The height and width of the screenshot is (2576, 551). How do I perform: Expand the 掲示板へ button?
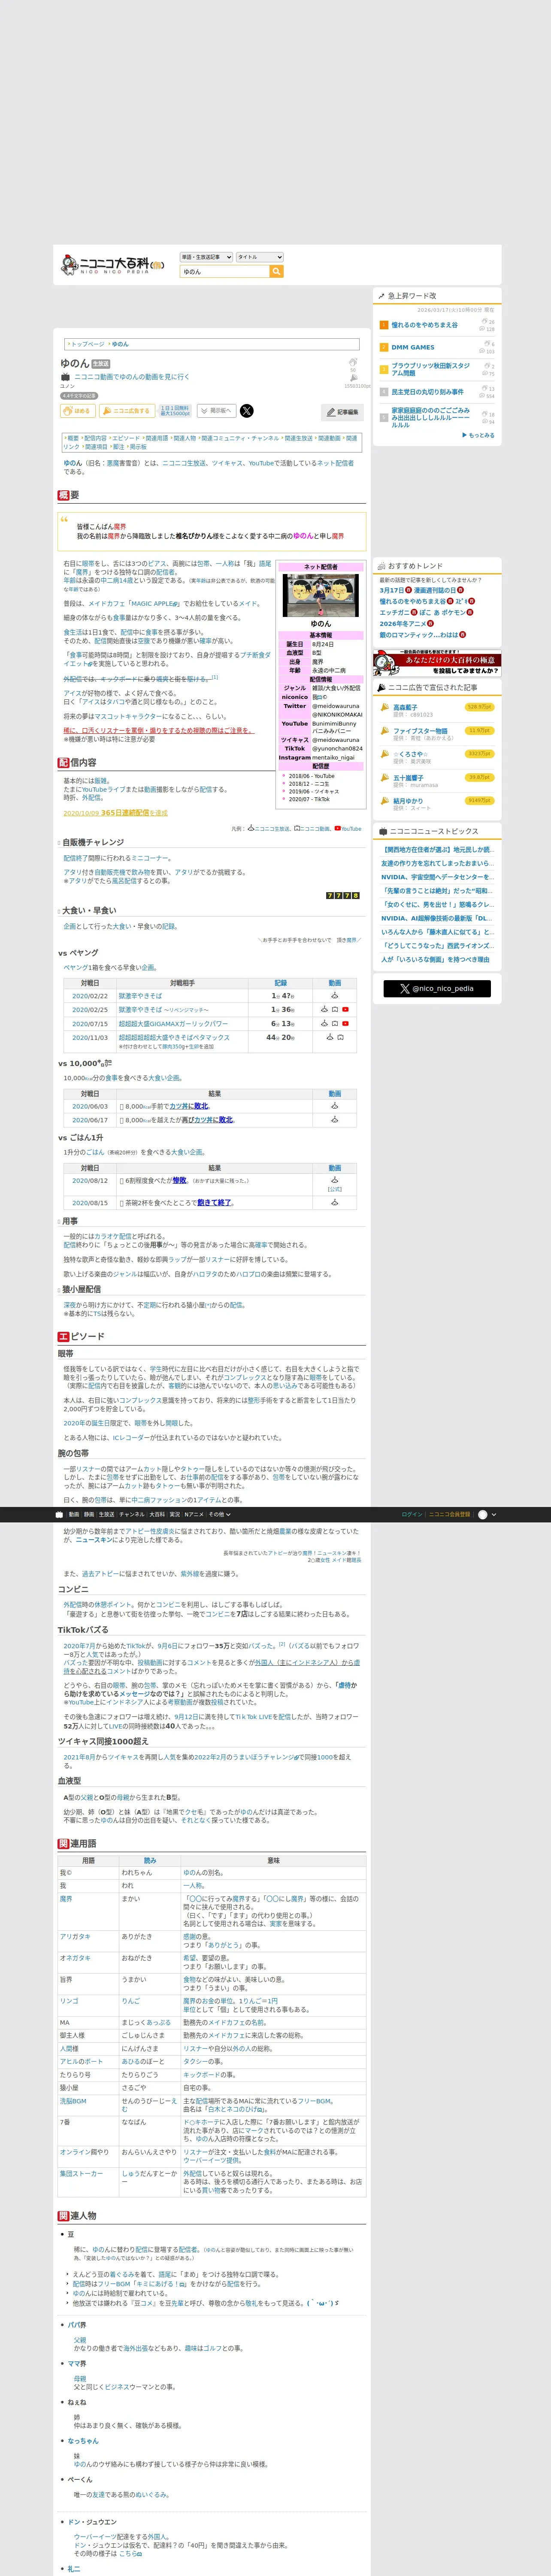click(217, 411)
